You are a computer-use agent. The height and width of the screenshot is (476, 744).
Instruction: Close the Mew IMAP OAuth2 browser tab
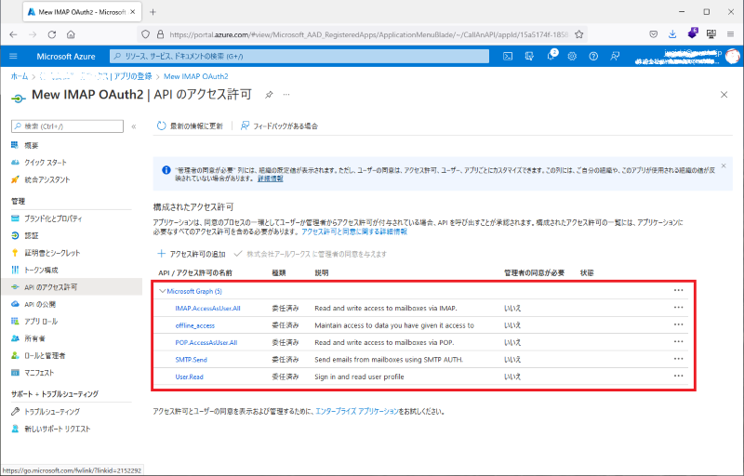[x=133, y=12]
